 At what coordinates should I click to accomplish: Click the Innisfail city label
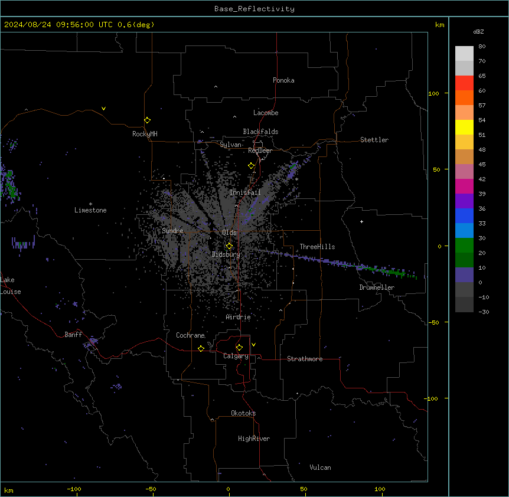tap(245, 192)
